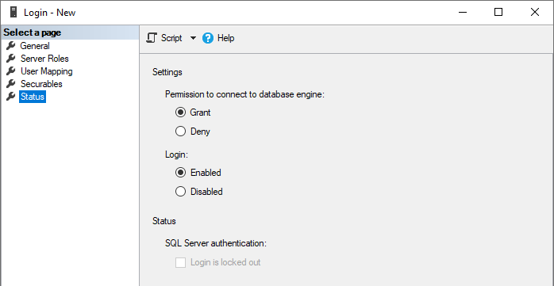Click the wrench icon beside General
The image size is (554, 286).
(x=11, y=45)
